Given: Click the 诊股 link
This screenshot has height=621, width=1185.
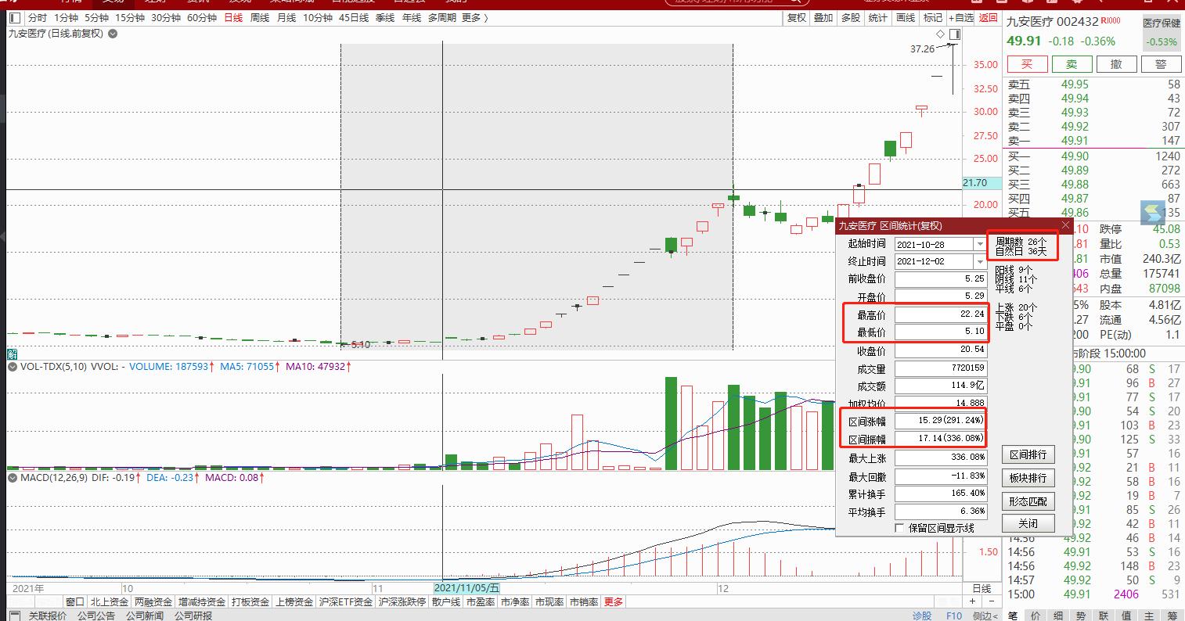Looking at the screenshot, I should 922,616.
